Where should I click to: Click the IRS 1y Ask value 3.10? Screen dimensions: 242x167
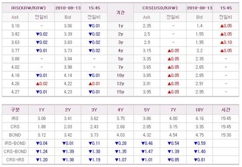pos(15,26)
